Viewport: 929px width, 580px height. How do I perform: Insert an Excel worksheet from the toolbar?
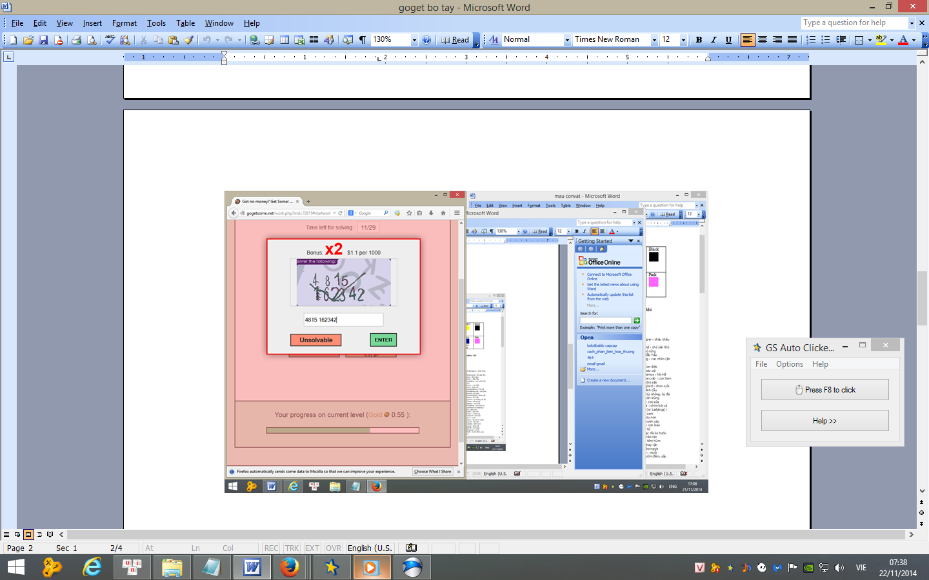(299, 40)
